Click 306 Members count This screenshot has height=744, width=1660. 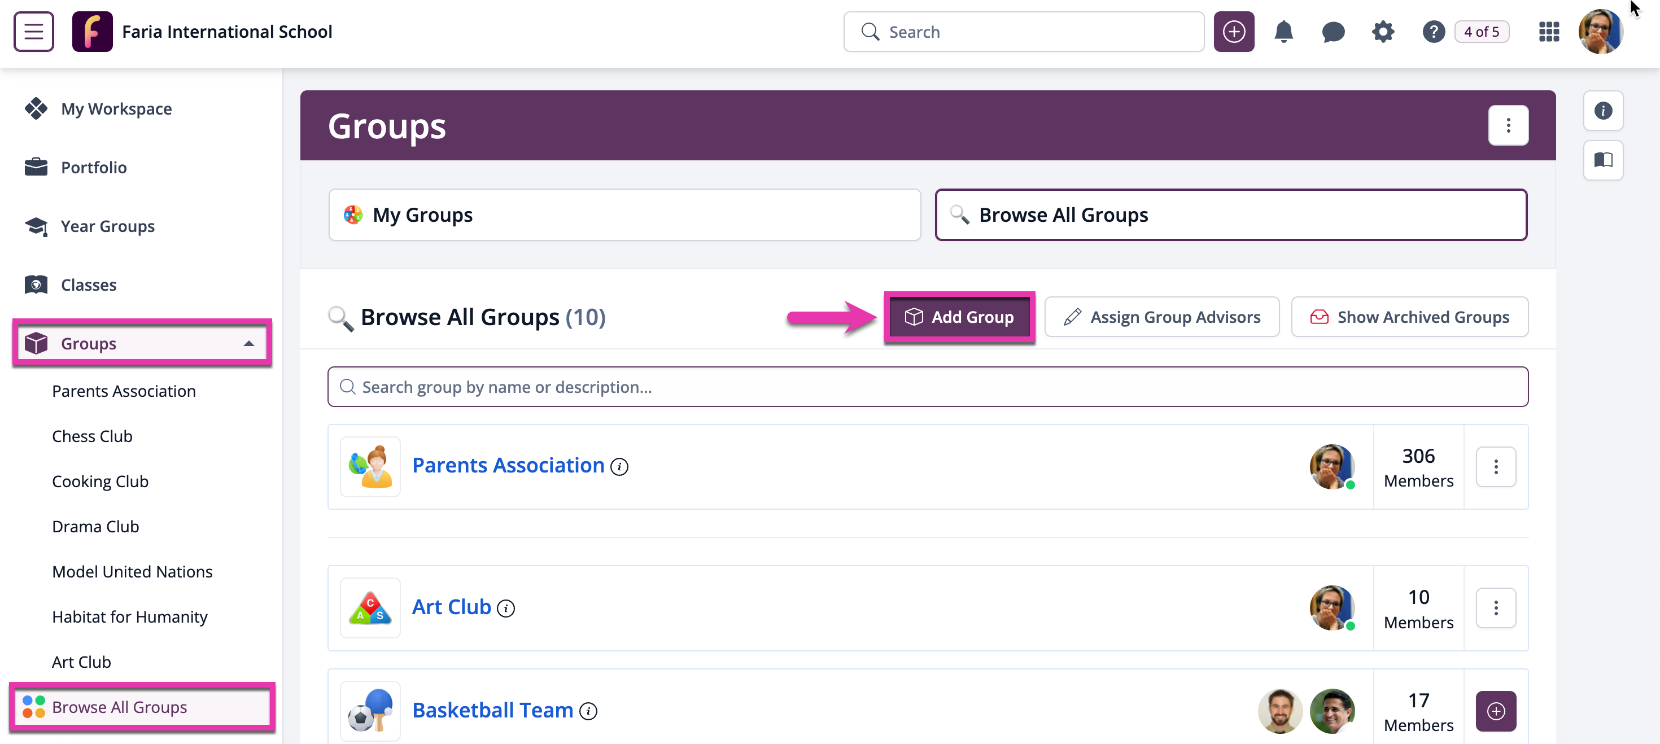click(1418, 467)
